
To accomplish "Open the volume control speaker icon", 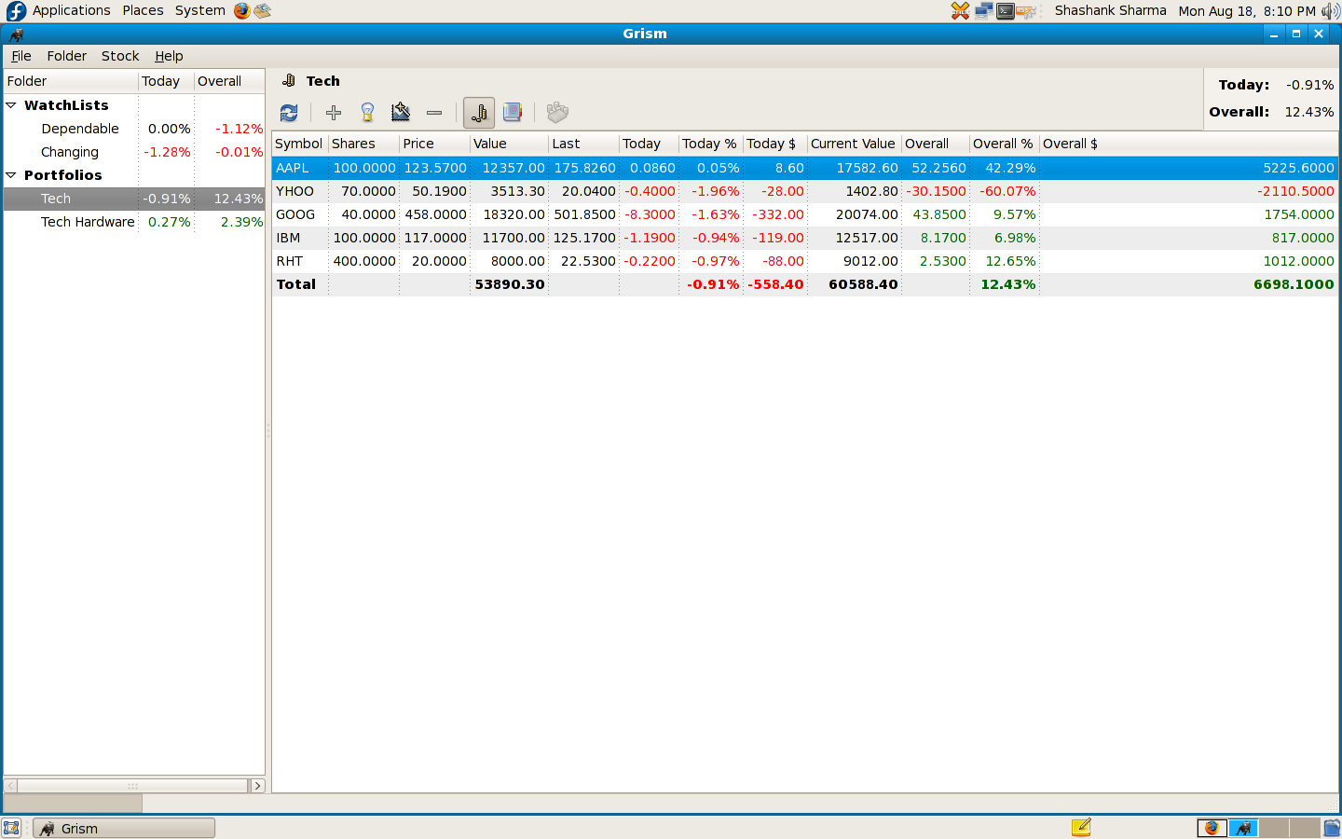I will [1331, 10].
